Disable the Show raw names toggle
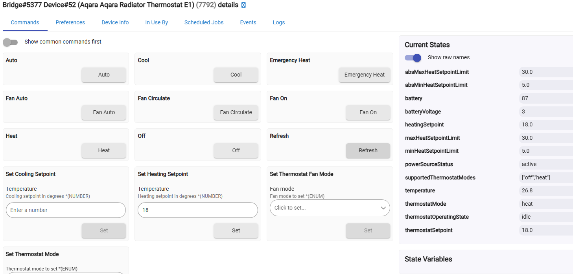The image size is (573, 274). click(x=413, y=58)
